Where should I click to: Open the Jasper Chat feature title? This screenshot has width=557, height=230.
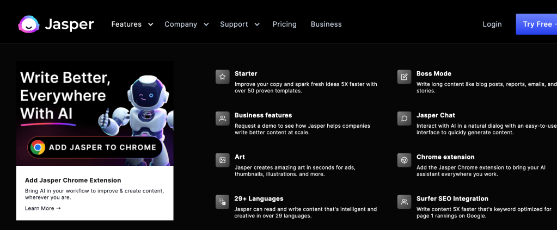[x=436, y=115]
